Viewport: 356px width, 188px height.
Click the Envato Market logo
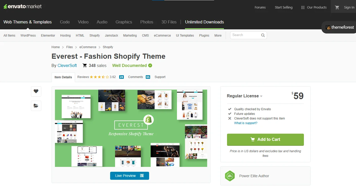[22, 7]
